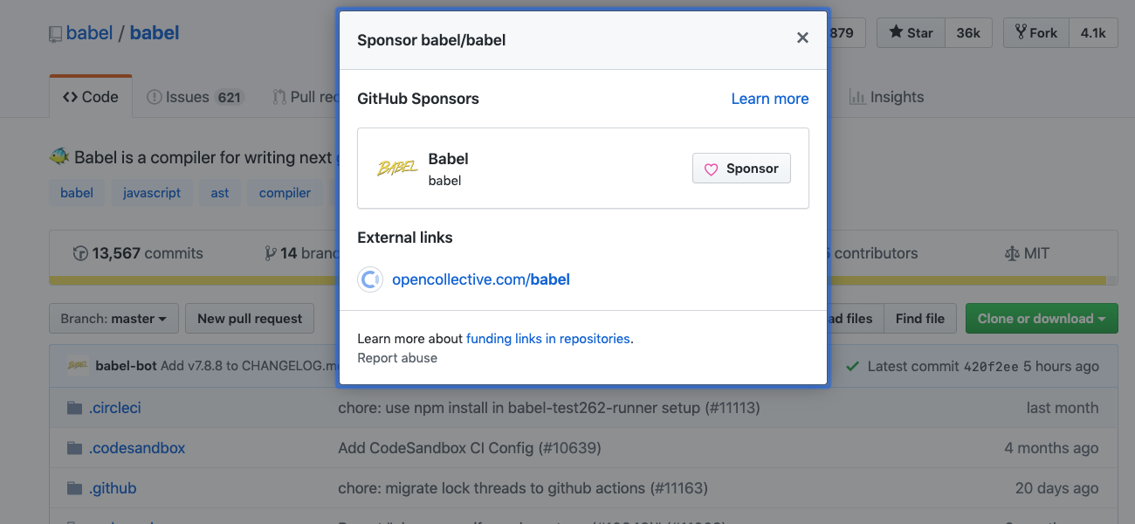Click the commit history icon beside 13,567 commits

tap(79, 252)
